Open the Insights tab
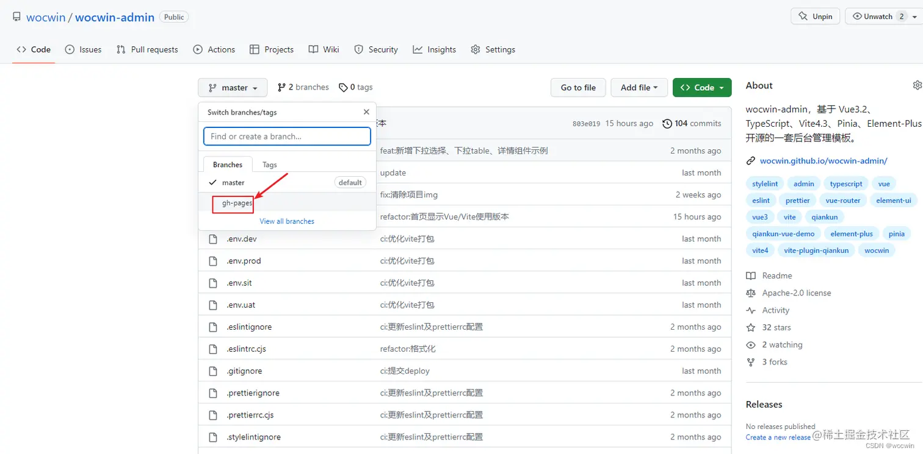Viewport: 923px width, 454px height. pyautogui.click(x=434, y=49)
